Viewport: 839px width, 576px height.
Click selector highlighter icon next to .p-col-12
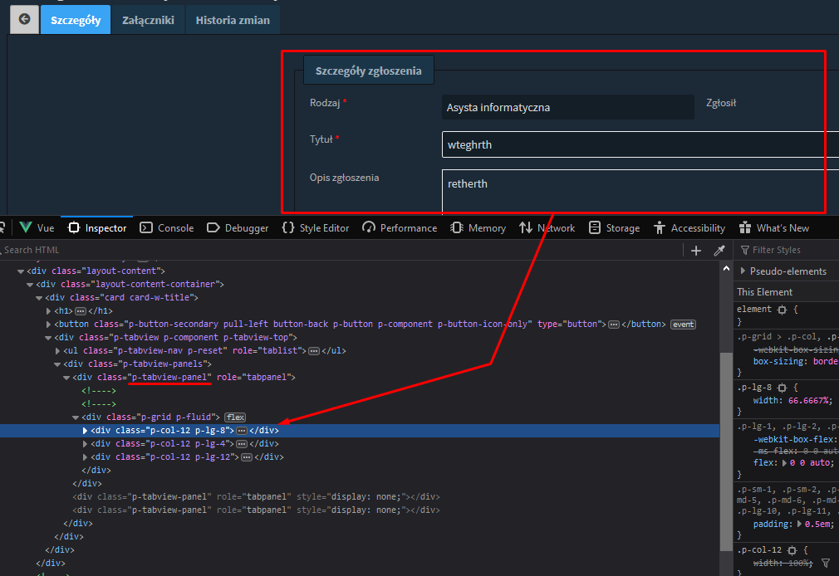(792, 550)
